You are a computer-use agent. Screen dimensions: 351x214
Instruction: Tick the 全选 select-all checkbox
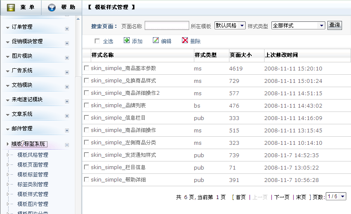click(97, 41)
